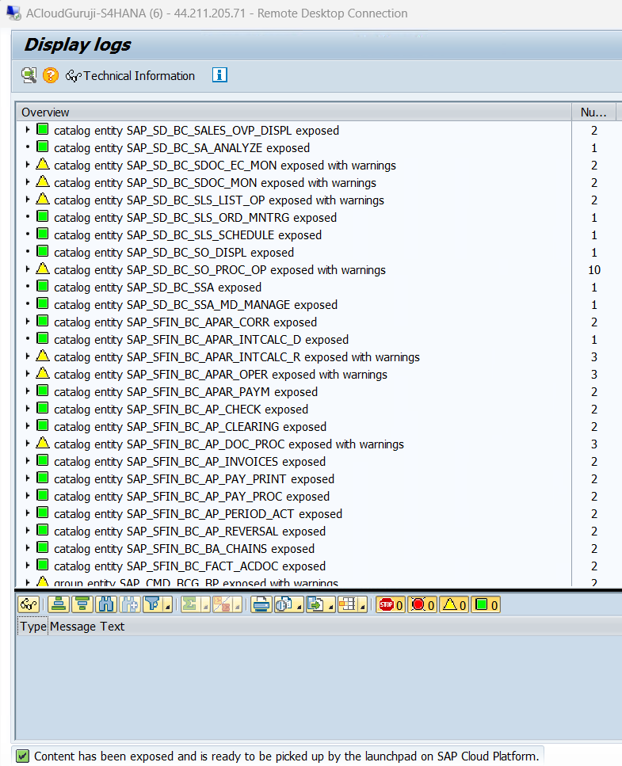Toggle the green success messages filter
This screenshot has width=622, height=766.
pyautogui.click(x=485, y=605)
